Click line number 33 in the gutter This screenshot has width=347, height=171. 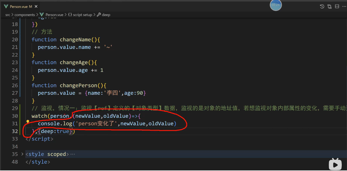coord(14,139)
